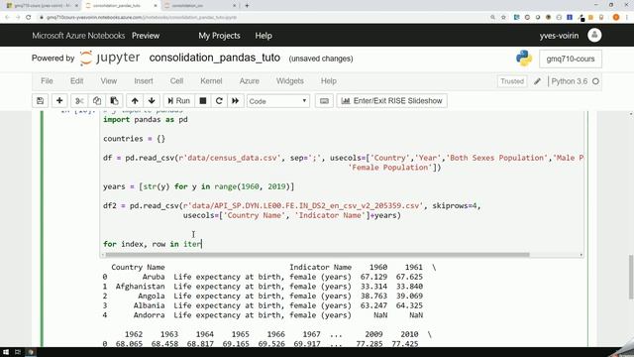The height and width of the screenshot is (357, 634).
Task: Open yves-voirin account name
Action: click(559, 36)
